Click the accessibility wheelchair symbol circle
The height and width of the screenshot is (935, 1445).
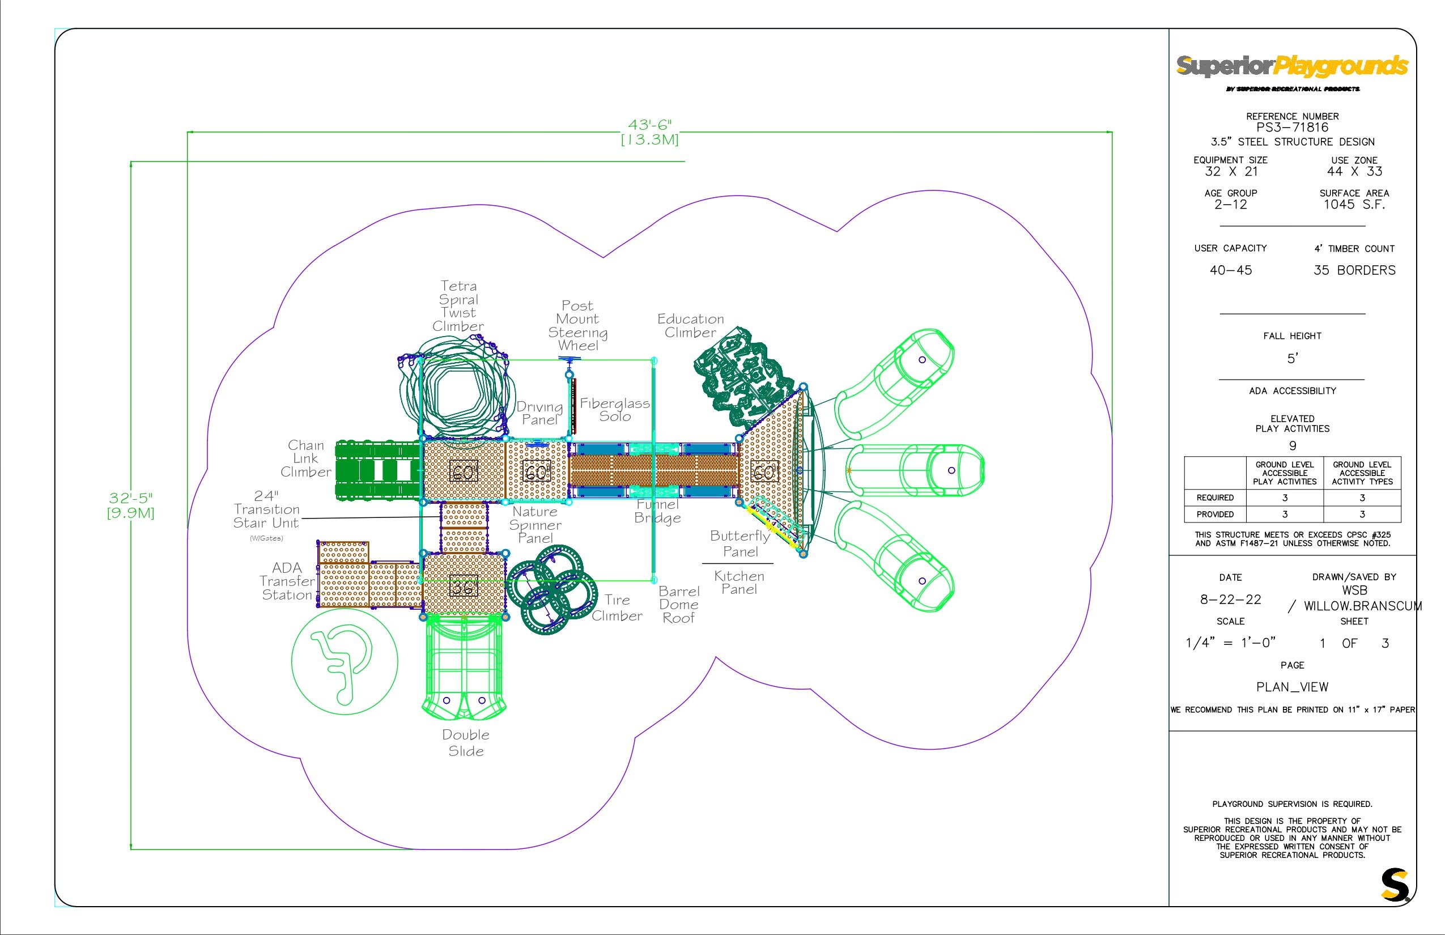[345, 662]
